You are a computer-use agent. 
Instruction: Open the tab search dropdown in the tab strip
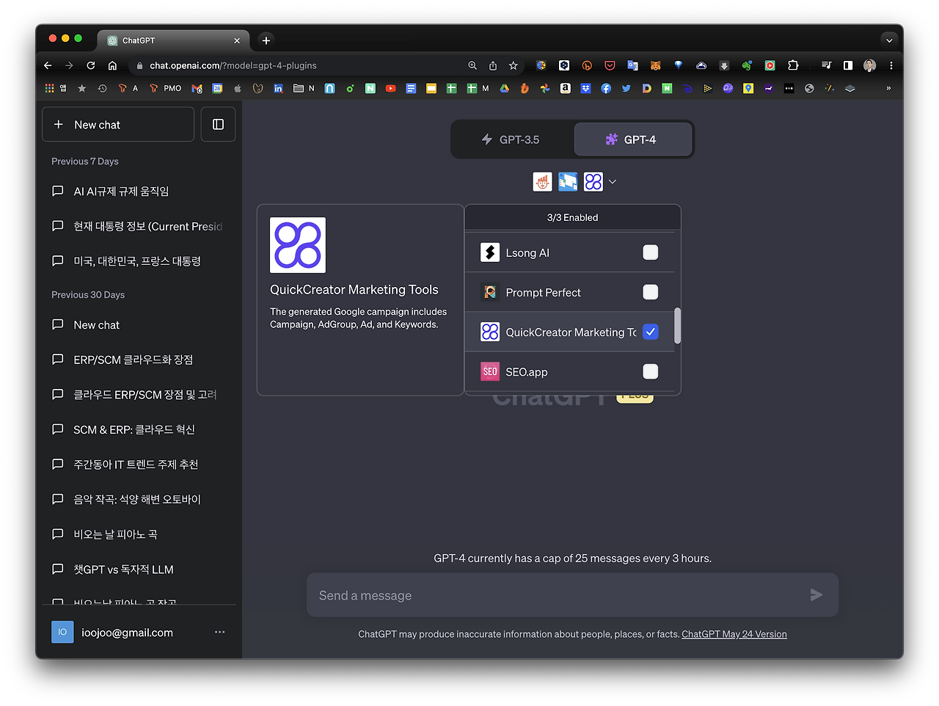pos(889,40)
